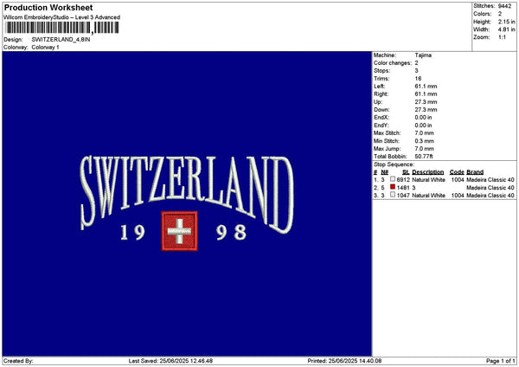Viewport: 519px width, 367px height.
Task: Click the white swatch beside stitch count 1047
Action: click(x=393, y=195)
